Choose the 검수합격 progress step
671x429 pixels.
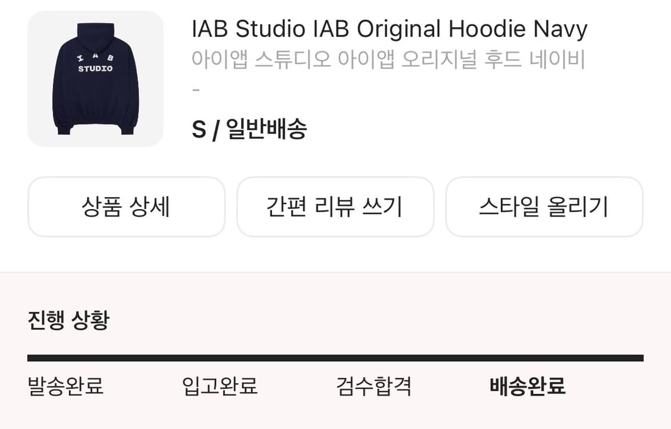[x=373, y=386]
